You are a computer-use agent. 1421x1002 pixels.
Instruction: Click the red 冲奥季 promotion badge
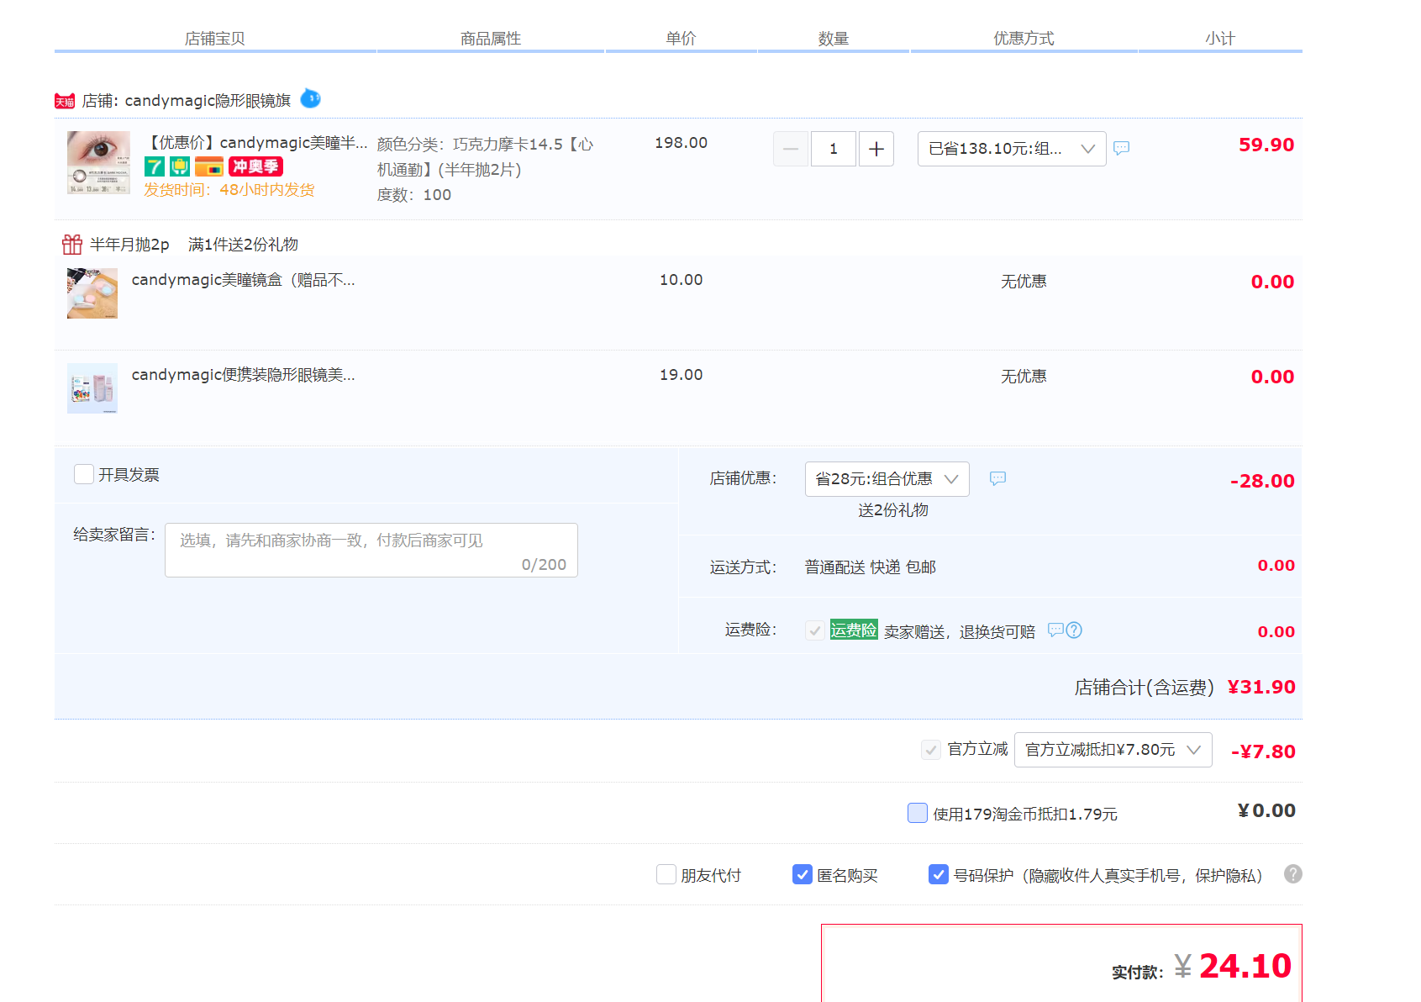coord(255,166)
